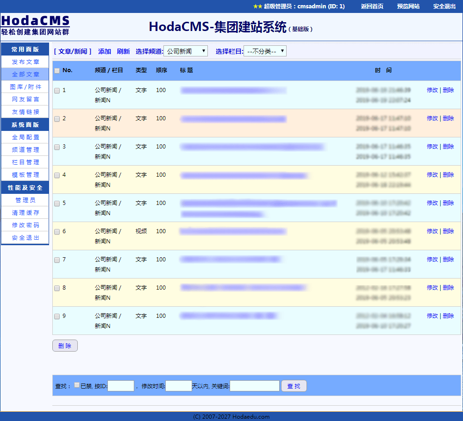Click the 查找 search button
This screenshot has height=421, width=463.
click(x=294, y=386)
